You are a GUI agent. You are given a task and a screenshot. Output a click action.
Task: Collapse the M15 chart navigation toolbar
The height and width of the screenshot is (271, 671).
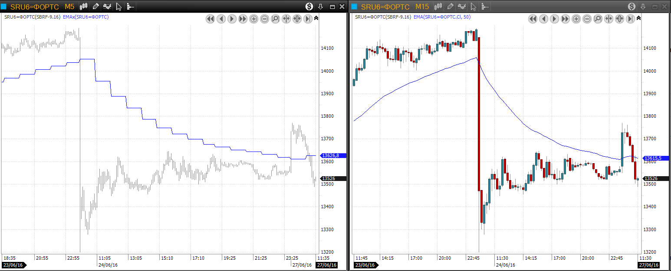638,18
